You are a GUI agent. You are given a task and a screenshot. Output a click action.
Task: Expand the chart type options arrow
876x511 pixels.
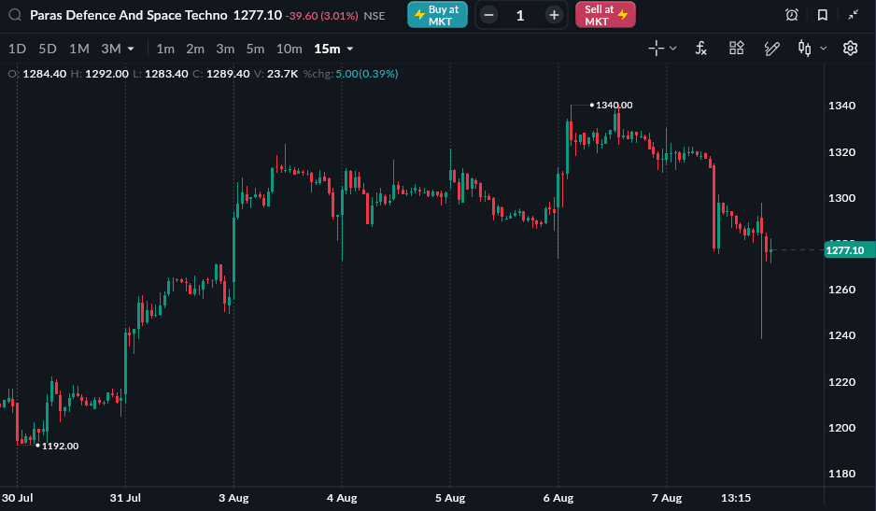823,49
